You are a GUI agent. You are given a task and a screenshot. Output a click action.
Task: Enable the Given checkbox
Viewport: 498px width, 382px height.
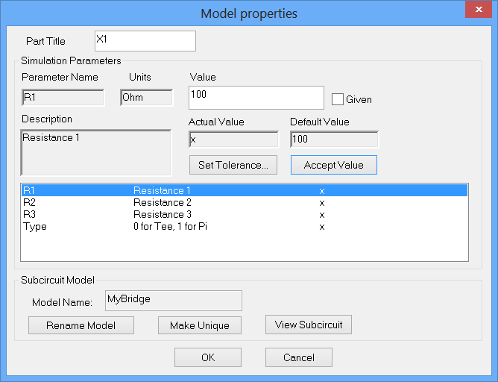[x=337, y=98]
